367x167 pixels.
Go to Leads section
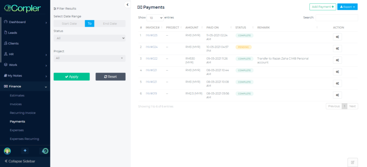(x=25, y=33)
